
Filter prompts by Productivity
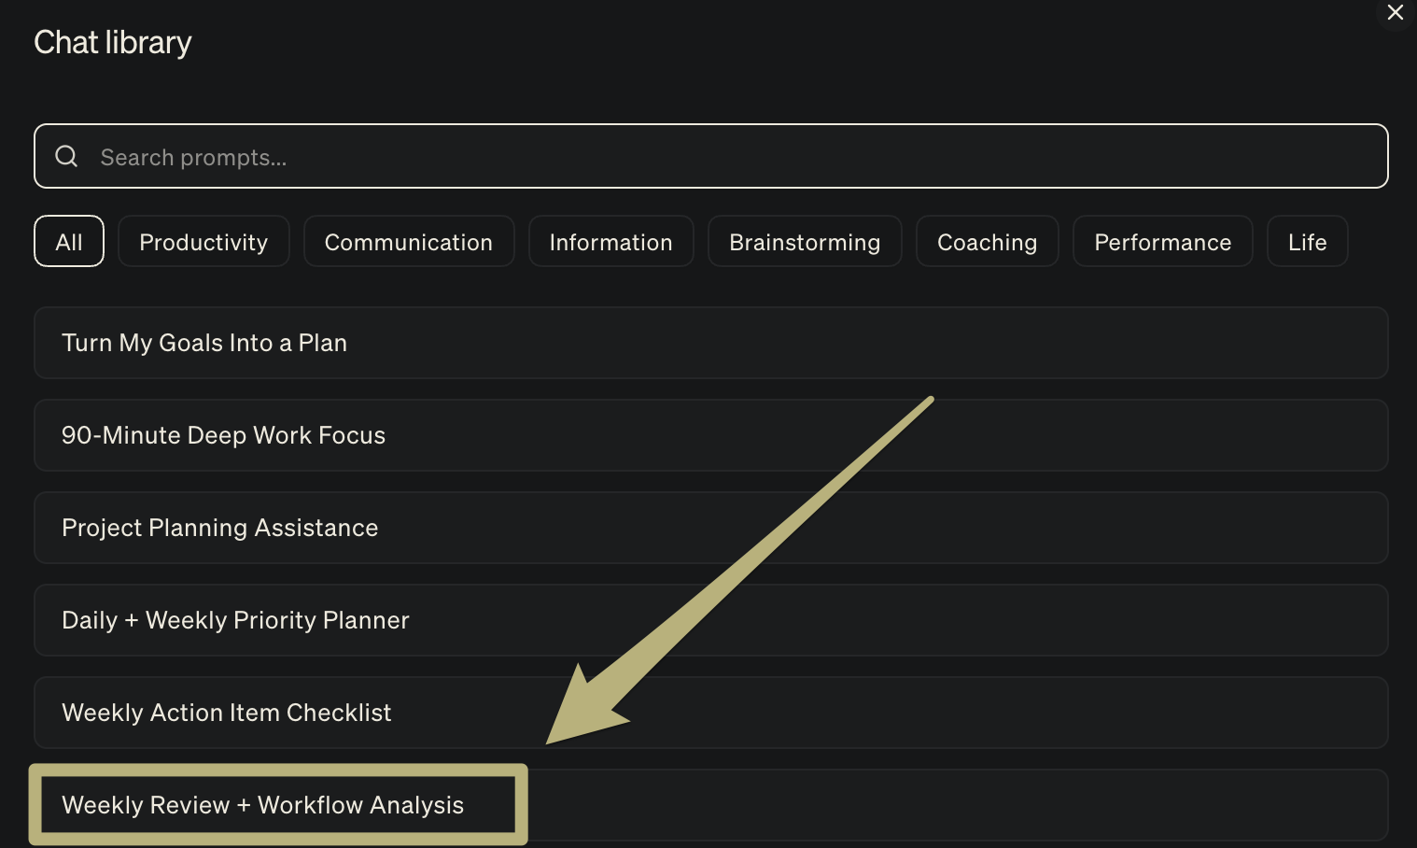click(203, 242)
